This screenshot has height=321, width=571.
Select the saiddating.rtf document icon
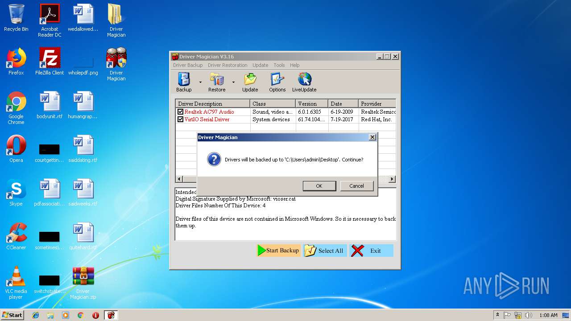point(83,149)
